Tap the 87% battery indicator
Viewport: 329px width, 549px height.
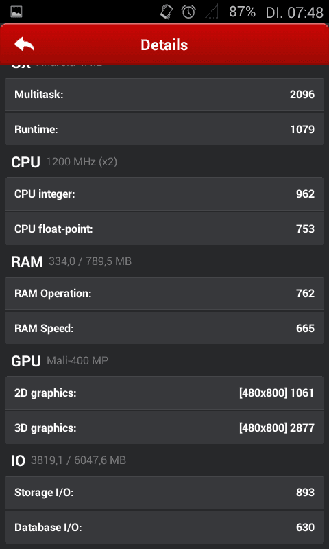coord(242,12)
